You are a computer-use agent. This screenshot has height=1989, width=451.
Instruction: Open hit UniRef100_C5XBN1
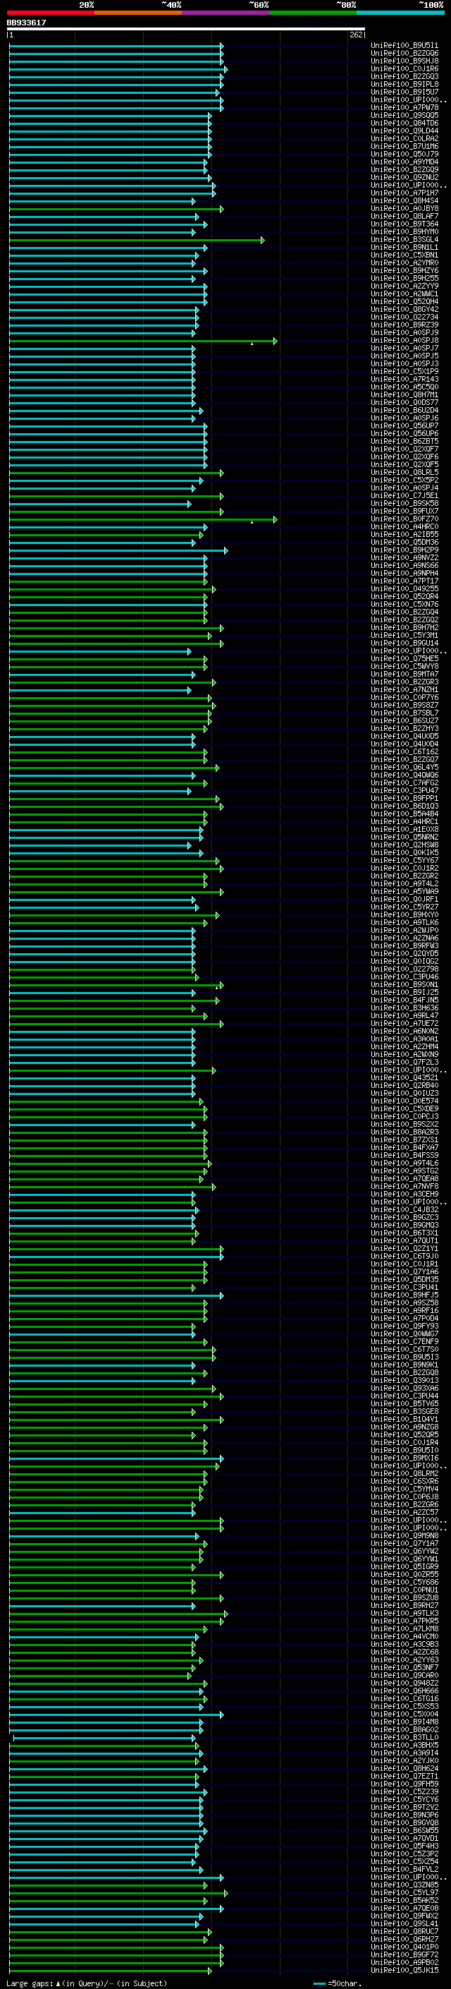[x=404, y=255]
